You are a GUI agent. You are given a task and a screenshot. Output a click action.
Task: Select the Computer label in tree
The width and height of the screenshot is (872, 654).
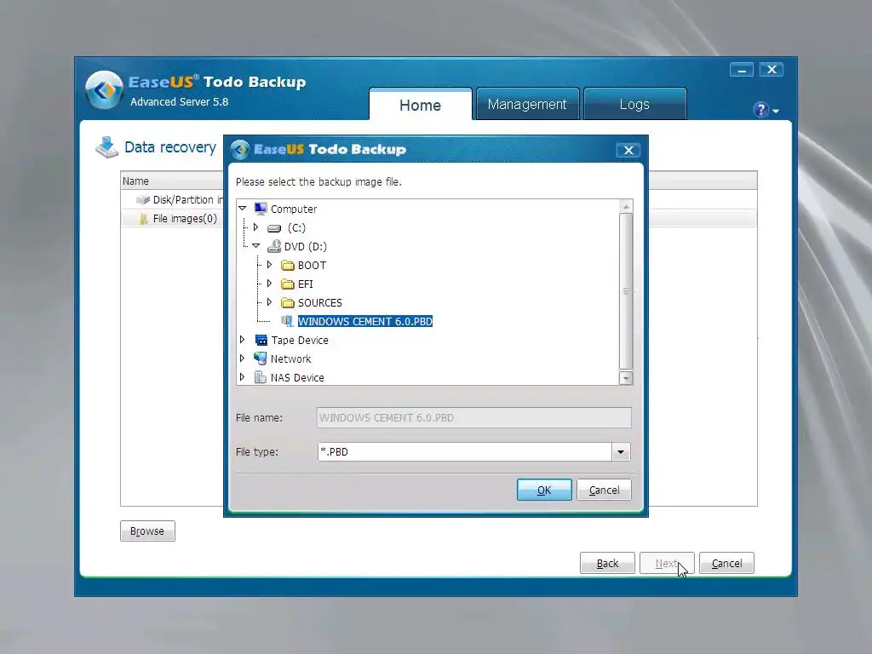coord(294,209)
